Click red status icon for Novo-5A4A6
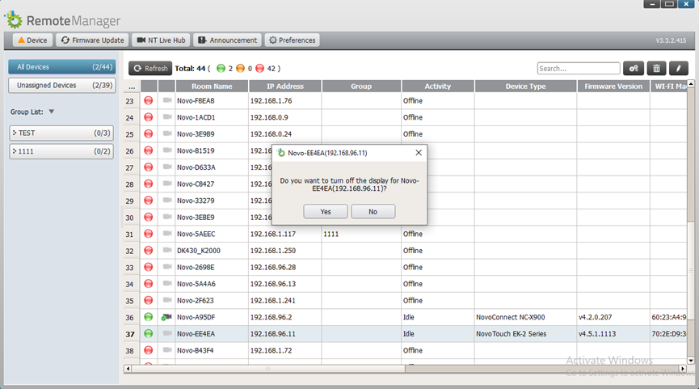This screenshot has height=389, width=699. (x=149, y=284)
